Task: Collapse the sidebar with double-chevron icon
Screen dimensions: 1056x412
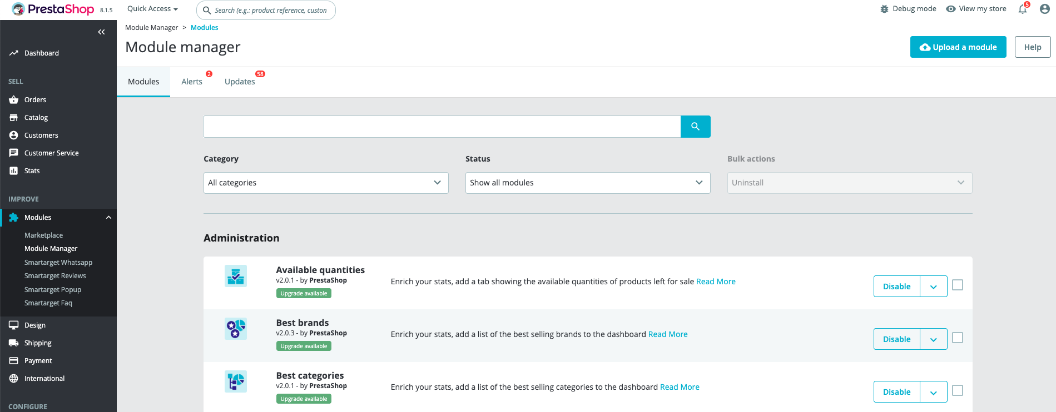Action: (101, 32)
